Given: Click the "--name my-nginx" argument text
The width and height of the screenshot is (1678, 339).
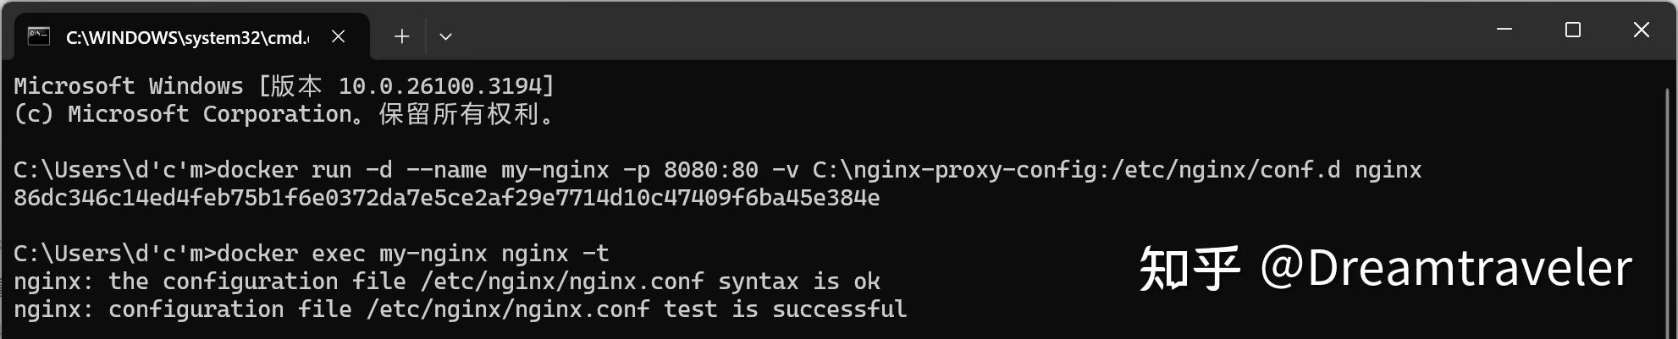Looking at the screenshot, I should click(x=507, y=170).
